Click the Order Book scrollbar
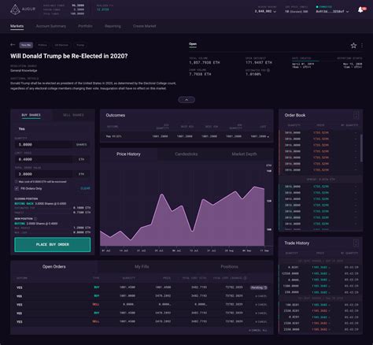This screenshot has width=373, height=345. point(361,148)
